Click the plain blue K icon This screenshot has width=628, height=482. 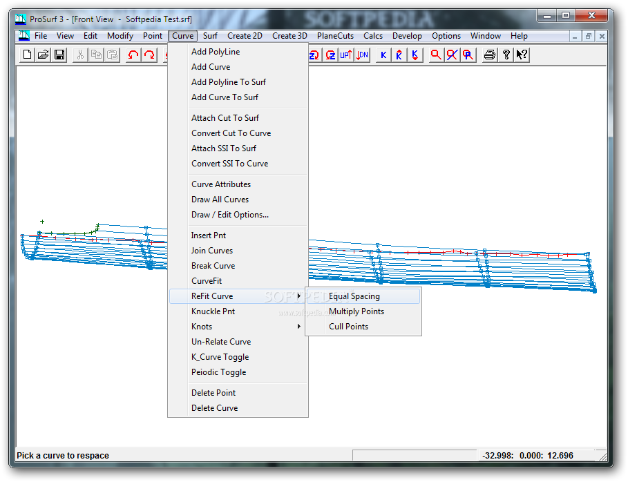[383, 55]
